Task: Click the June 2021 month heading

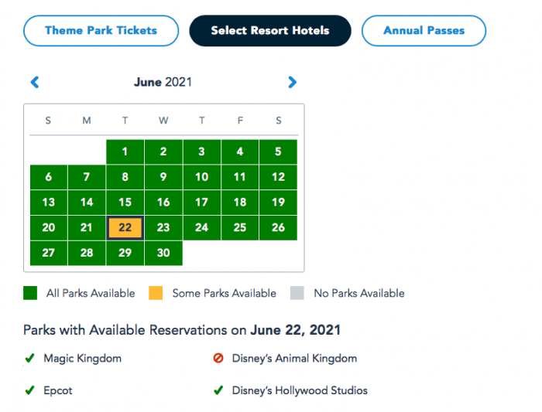Action: click(163, 82)
